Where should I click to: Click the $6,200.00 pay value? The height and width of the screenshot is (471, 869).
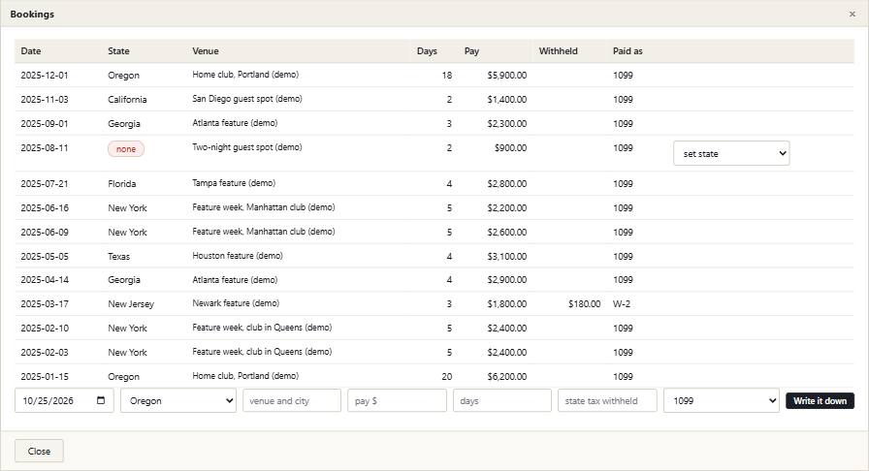coord(507,376)
